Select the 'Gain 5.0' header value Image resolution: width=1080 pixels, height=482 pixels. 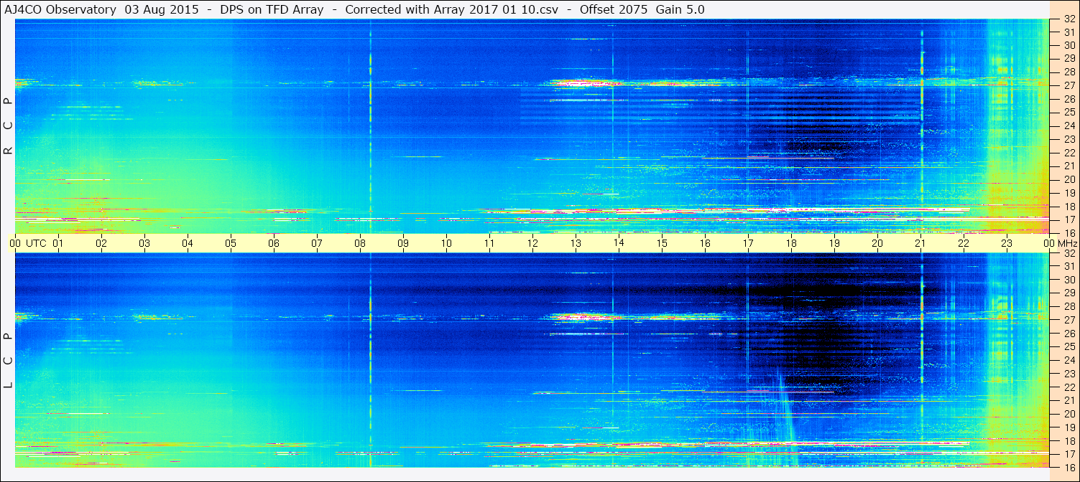(x=680, y=9)
